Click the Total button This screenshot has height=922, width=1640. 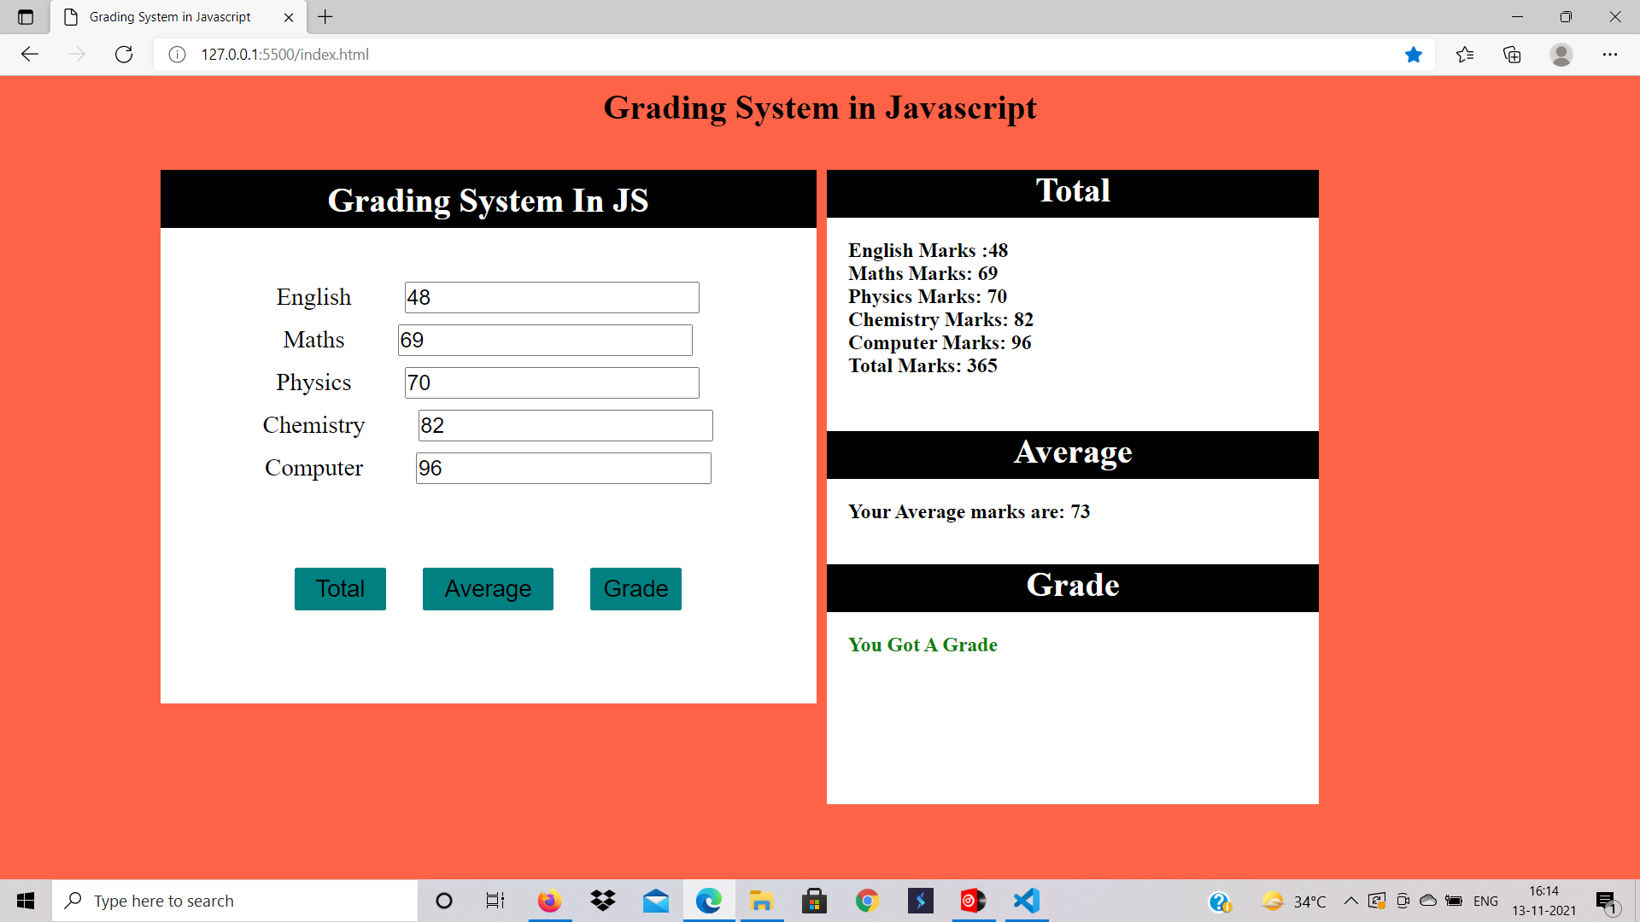[x=339, y=588]
